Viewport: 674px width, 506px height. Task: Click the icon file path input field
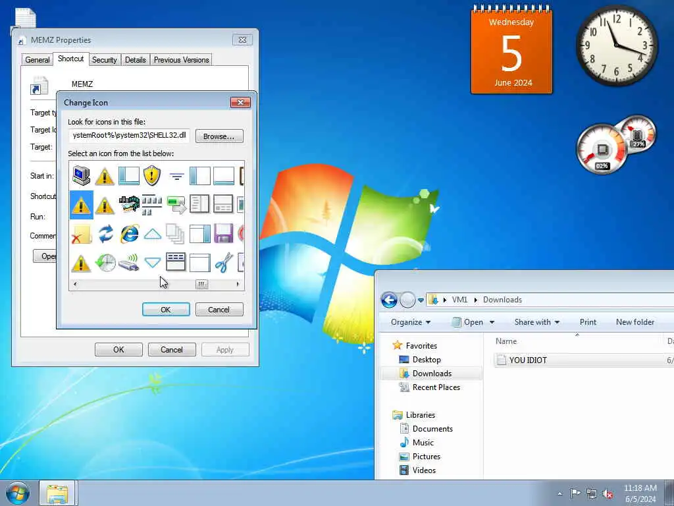(129, 136)
